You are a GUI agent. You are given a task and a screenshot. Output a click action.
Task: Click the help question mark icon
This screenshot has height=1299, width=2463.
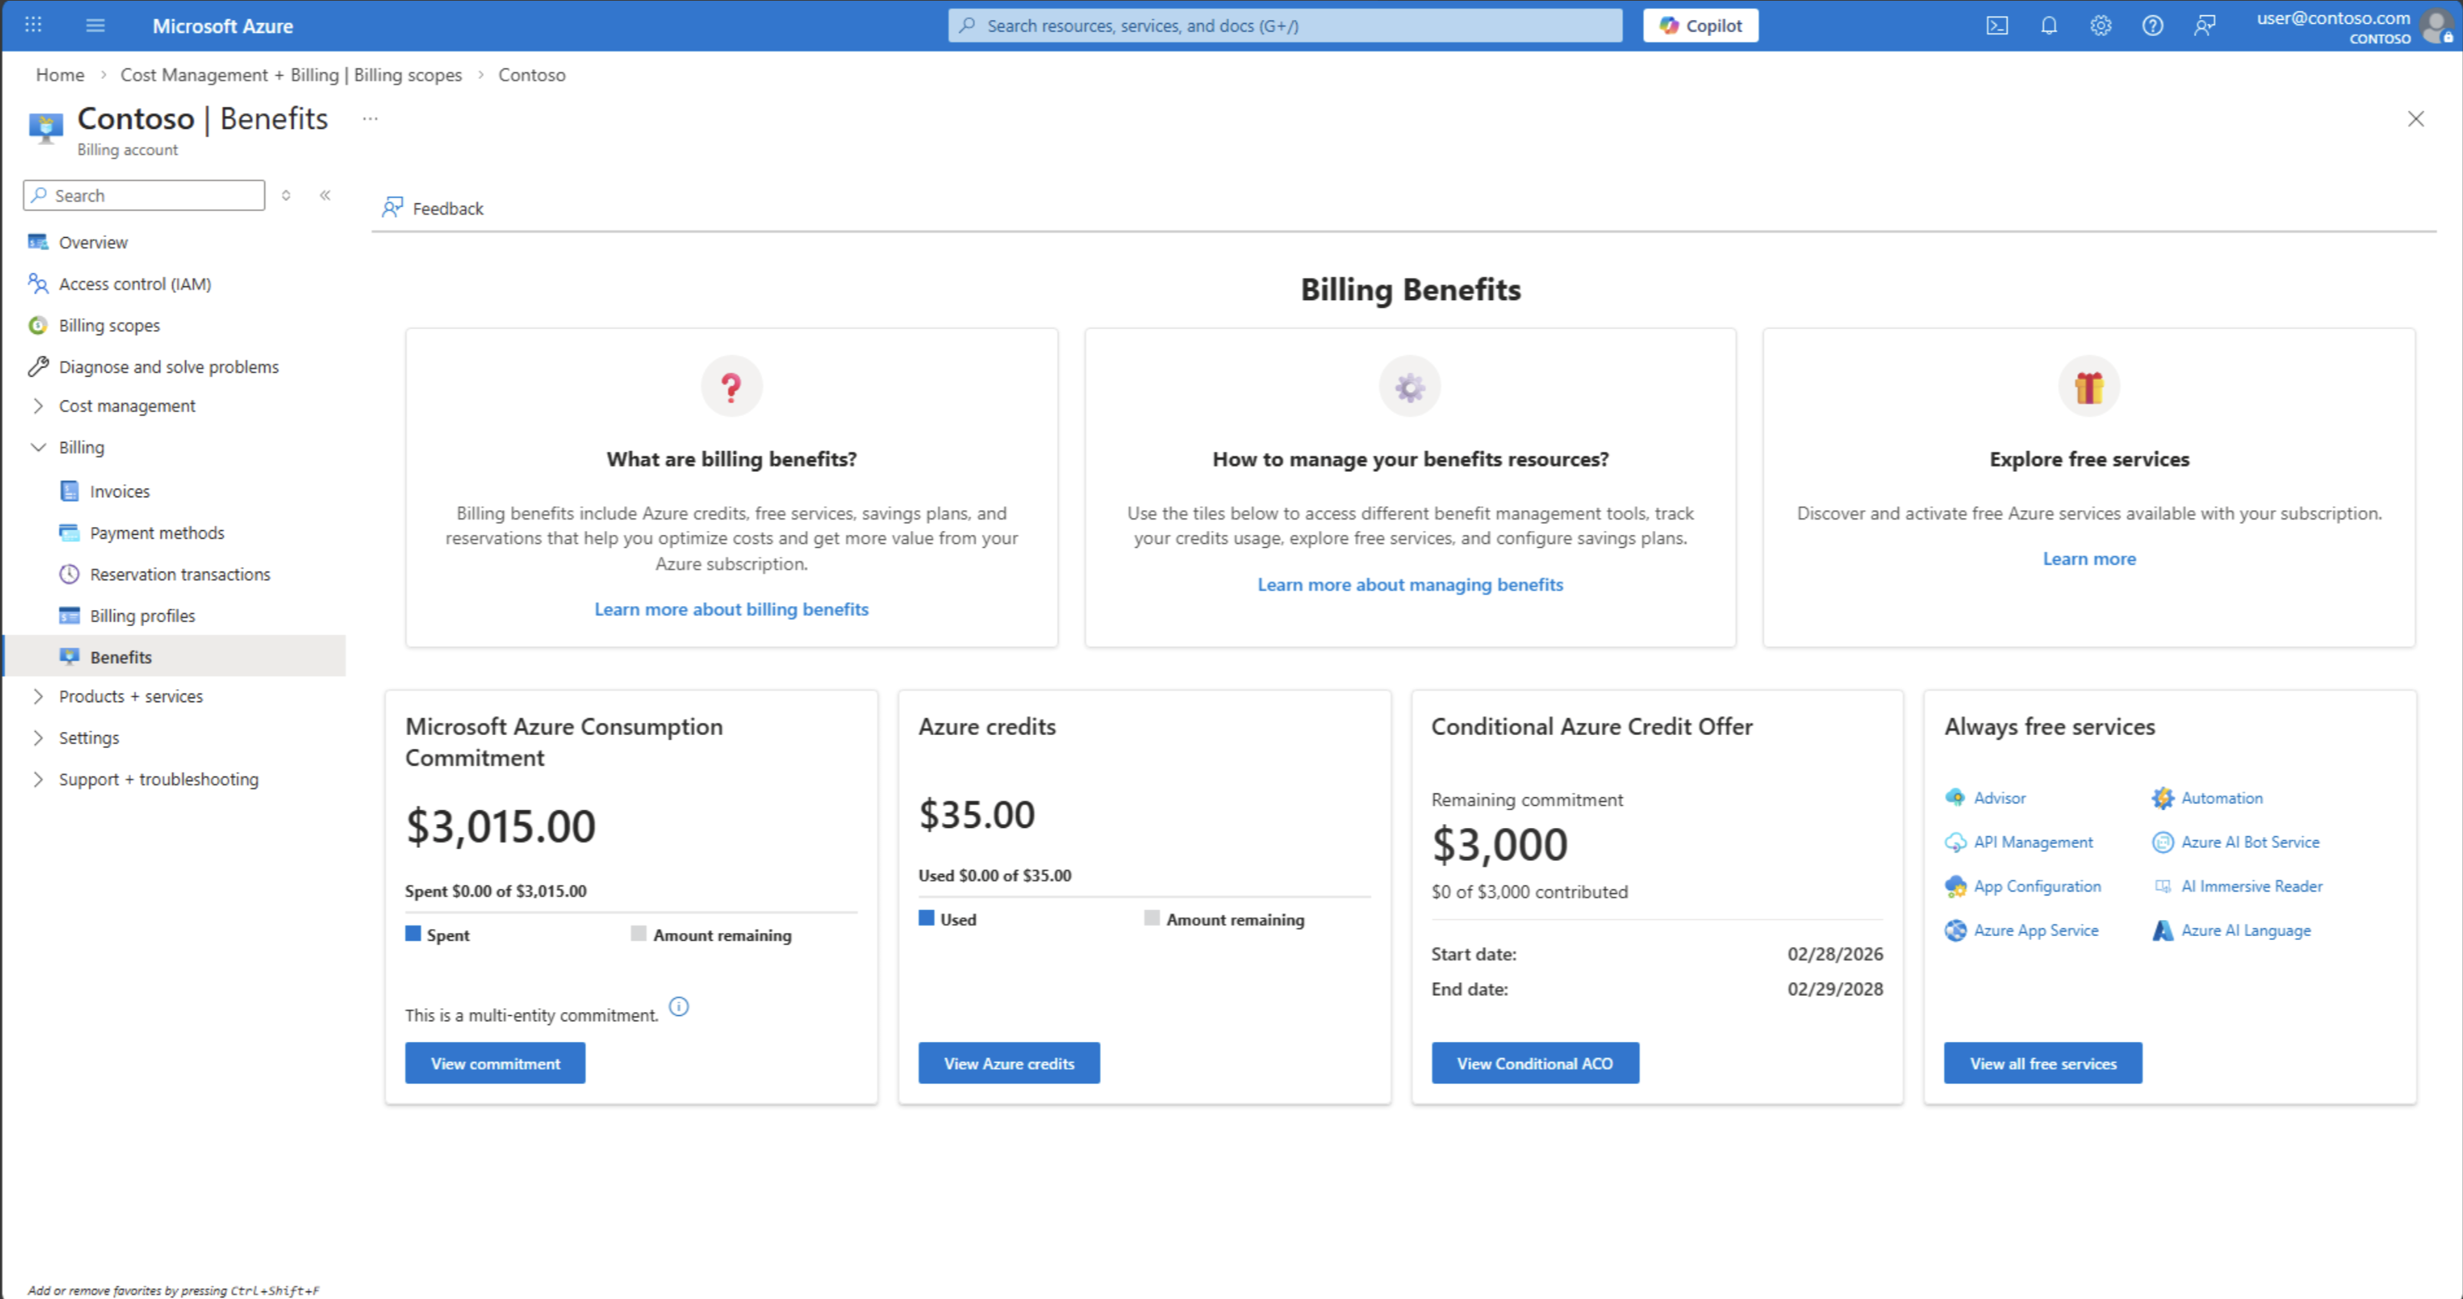(2151, 26)
